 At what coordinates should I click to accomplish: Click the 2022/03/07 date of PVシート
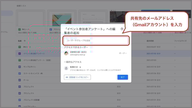click(x=152, y=47)
